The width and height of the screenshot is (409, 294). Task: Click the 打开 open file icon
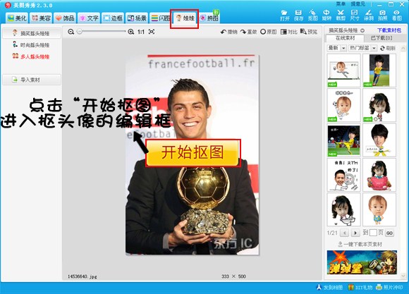click(x=285, y=16)
